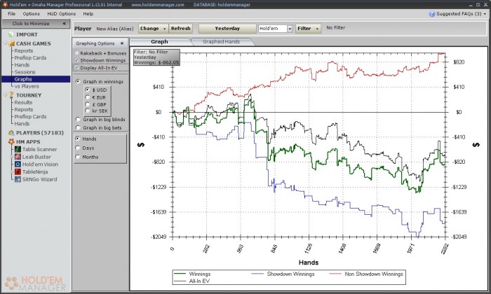Image resolution: width=491 pixels, height=294 pixels.
Task: Select Graph in winnings radio button
Action: (x=78, y=81)
